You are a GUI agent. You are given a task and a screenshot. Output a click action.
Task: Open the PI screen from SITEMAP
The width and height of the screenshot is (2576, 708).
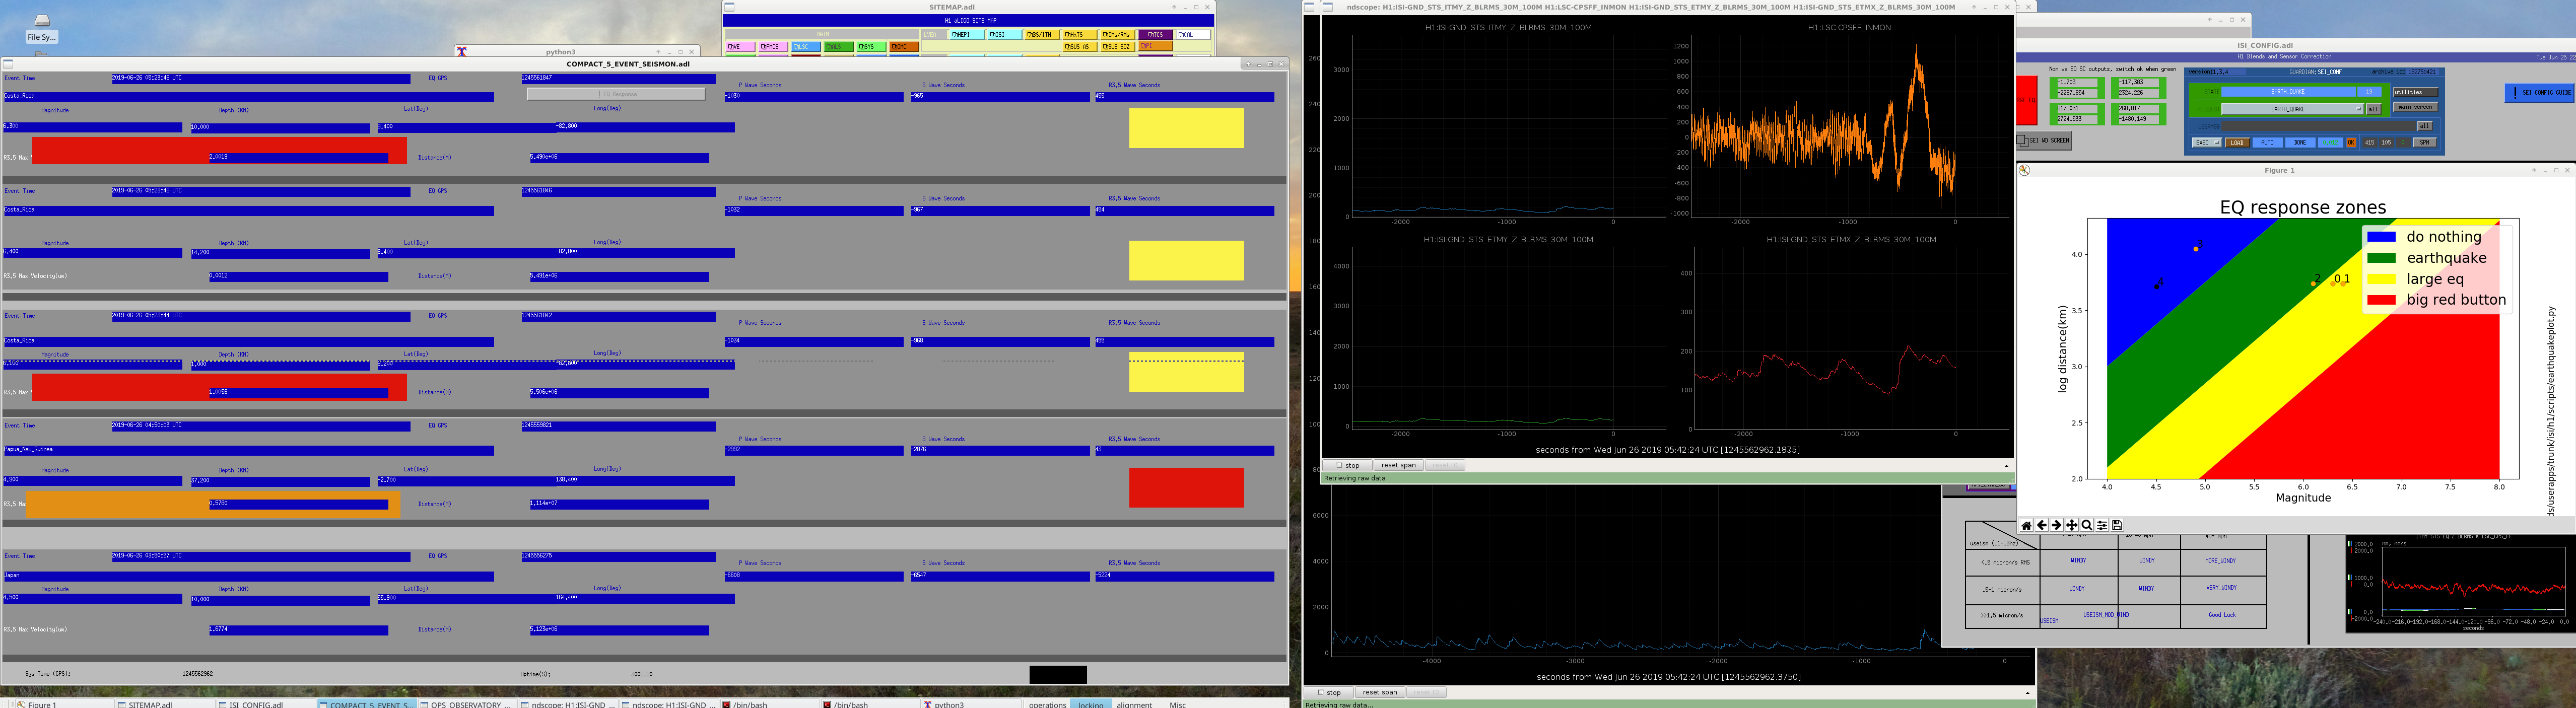pyautogui.click(x=1156, y=46)
